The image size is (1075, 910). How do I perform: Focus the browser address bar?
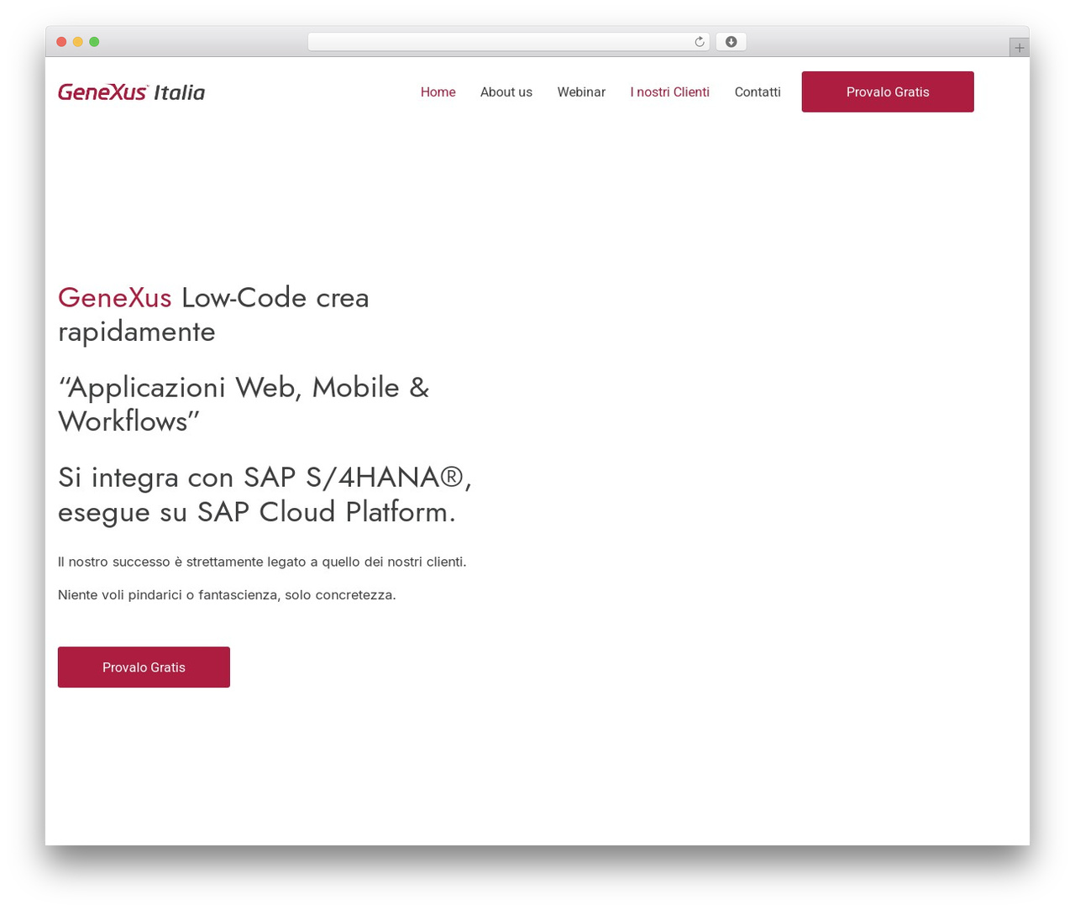[x=509, y=42]
